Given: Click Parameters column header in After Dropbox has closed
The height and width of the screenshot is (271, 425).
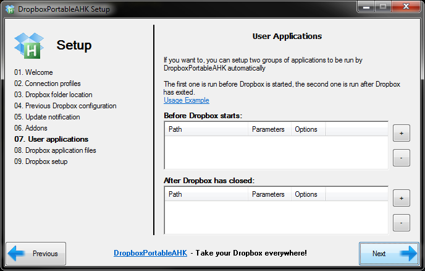Looking at the screenshot, I should (269, 194).
